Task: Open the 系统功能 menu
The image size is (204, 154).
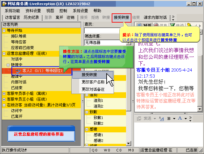Action: tap(12, 10)
